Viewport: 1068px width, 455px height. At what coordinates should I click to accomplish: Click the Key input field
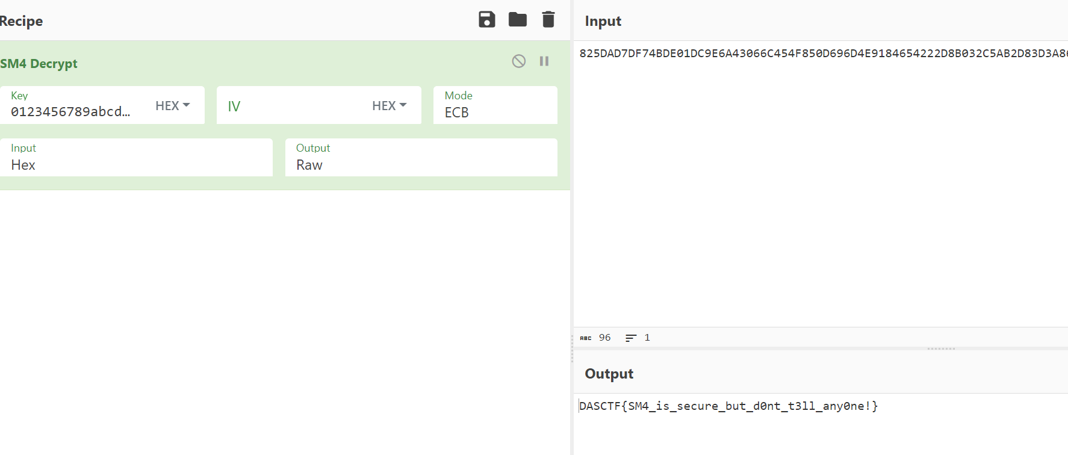[x=71, y=111]
